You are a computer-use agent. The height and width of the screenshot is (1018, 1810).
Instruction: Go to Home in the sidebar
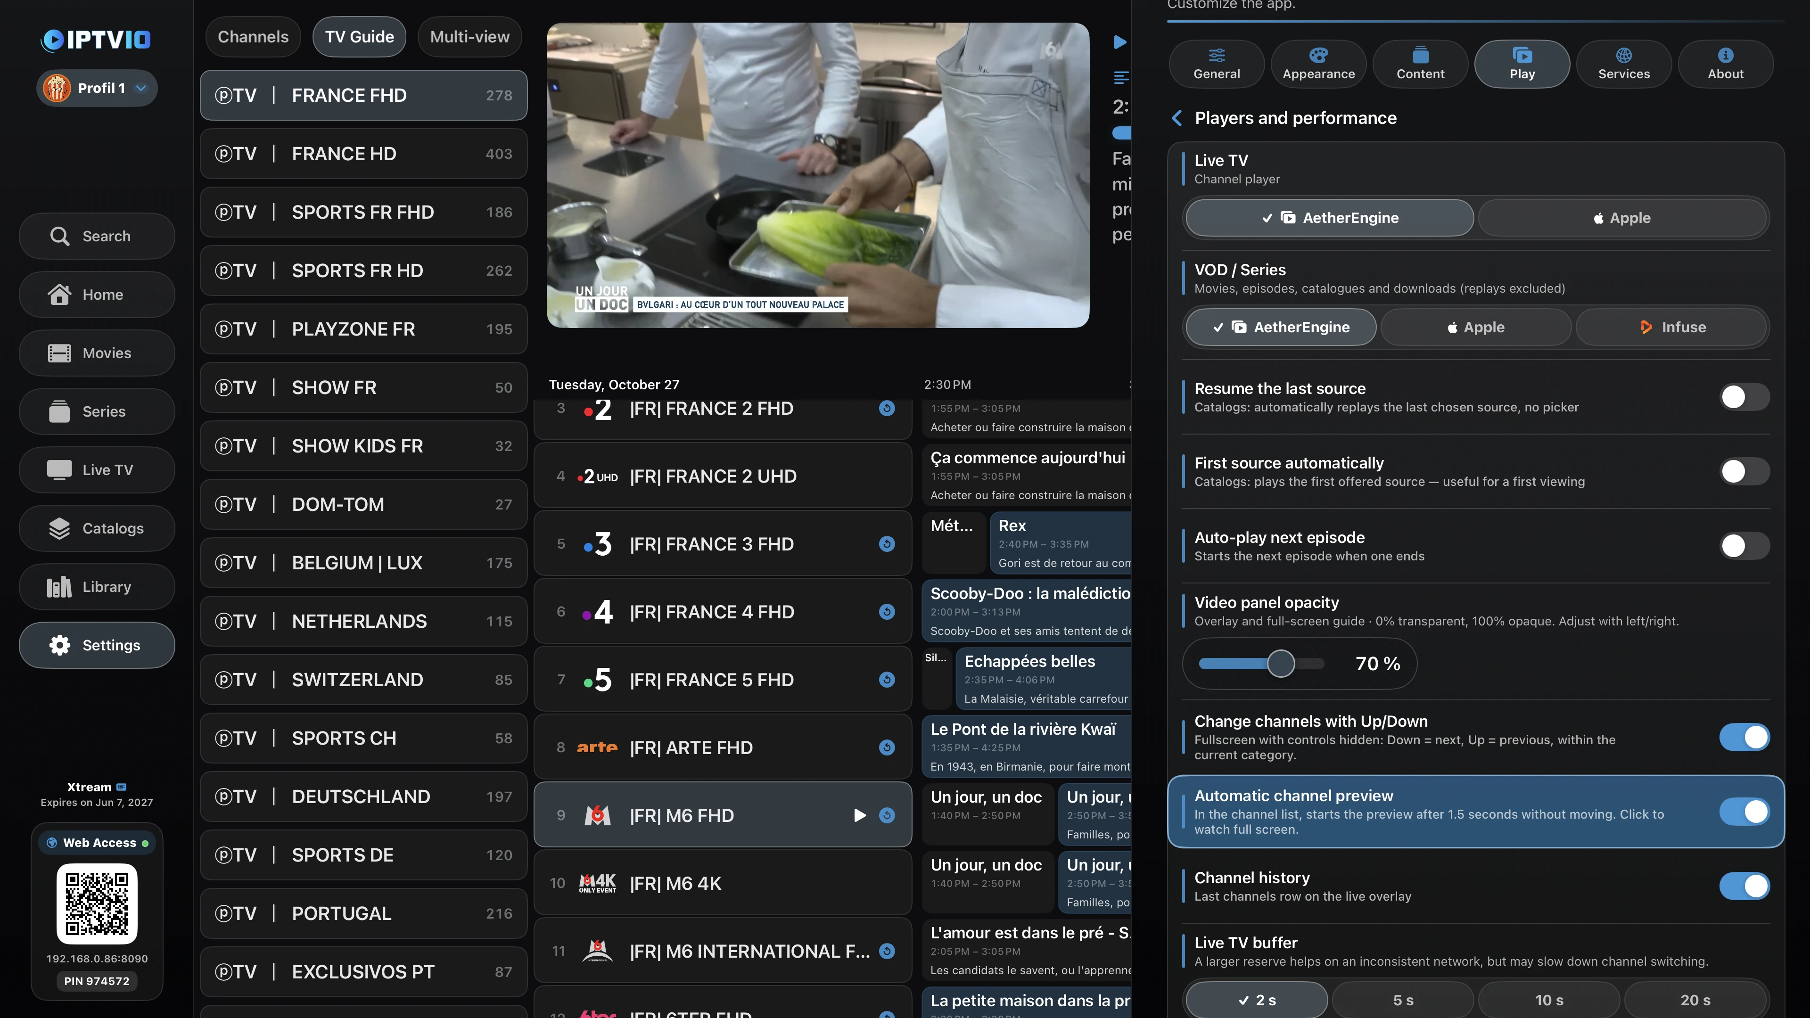point(97,295)
